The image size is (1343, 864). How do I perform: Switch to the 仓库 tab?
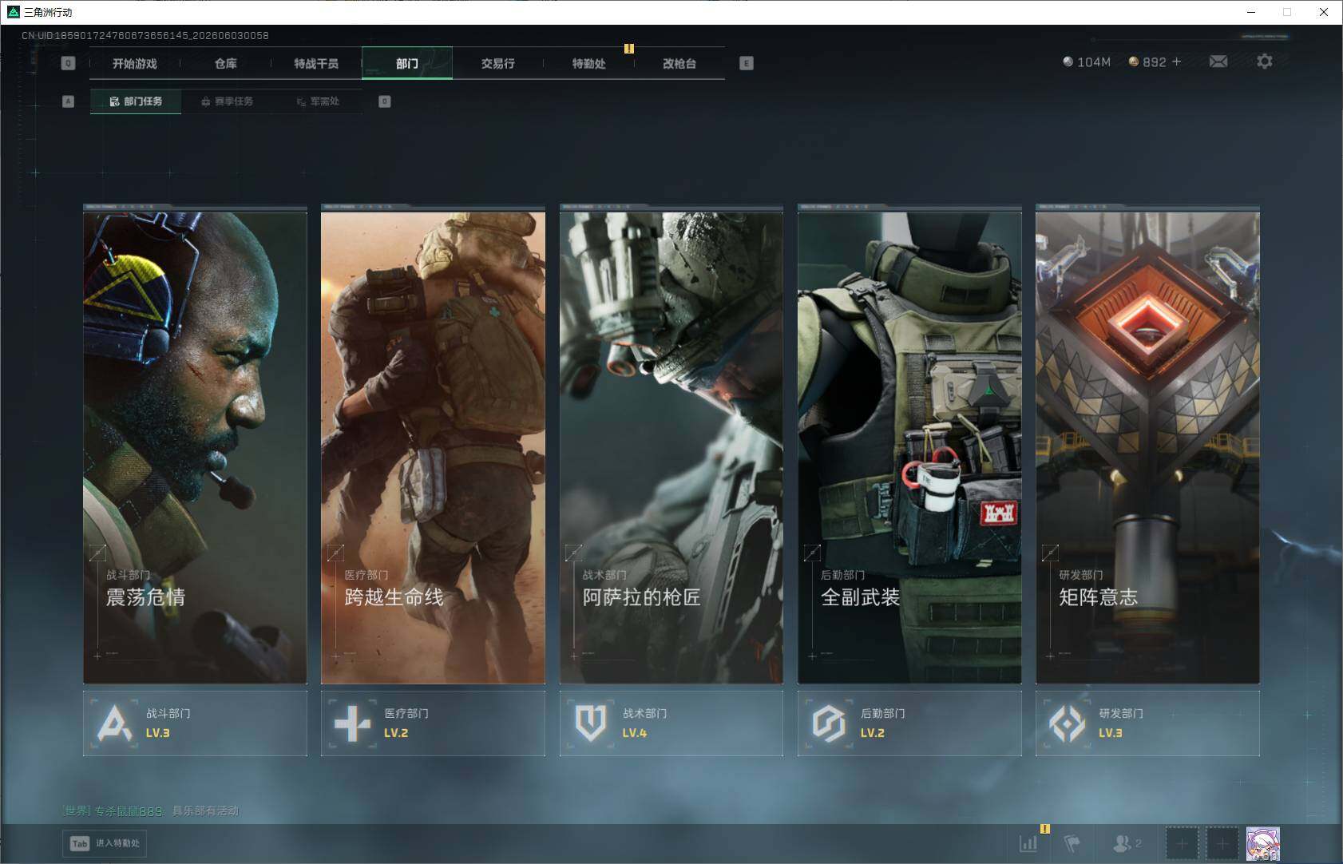click(x=226, y=63)
